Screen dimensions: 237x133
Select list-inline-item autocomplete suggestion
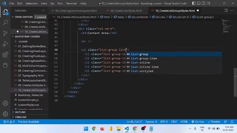coord(174,67)
